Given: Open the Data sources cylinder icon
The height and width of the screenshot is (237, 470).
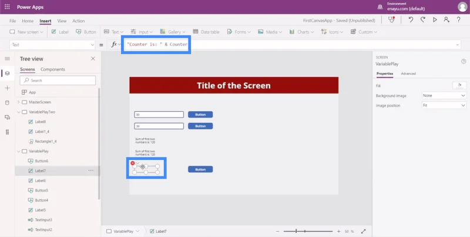Looking at the screenshot, I should tap(7, 102).
